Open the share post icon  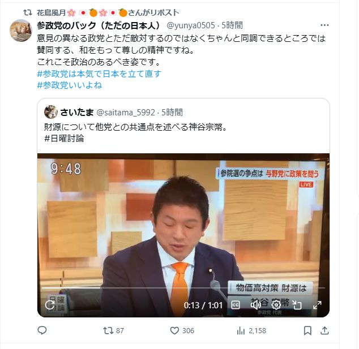pyautogui.click(x=324, y=330)
